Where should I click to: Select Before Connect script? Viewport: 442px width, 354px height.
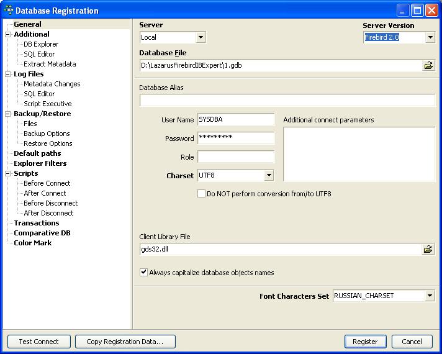pos(47,183)
